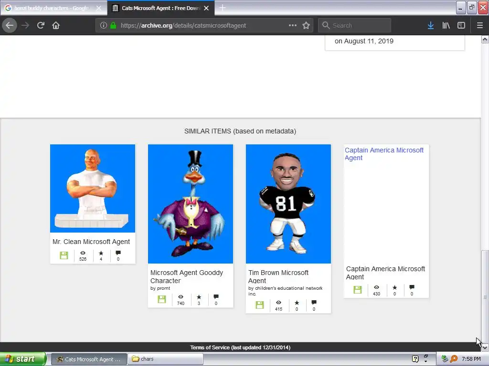Click the favorites star showing 4
489x366 pixels.
tap(101, 253)
